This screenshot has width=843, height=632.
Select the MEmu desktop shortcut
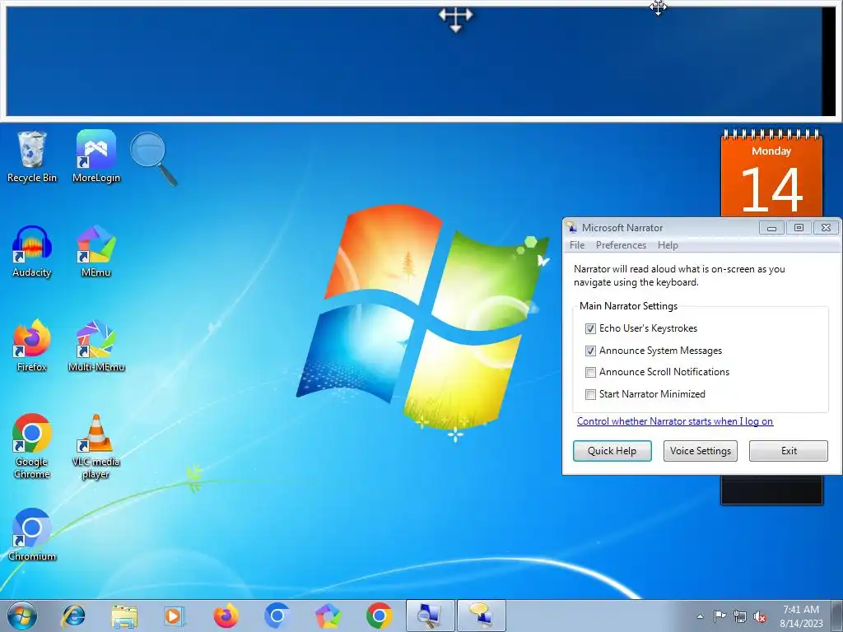click(95, 252)
